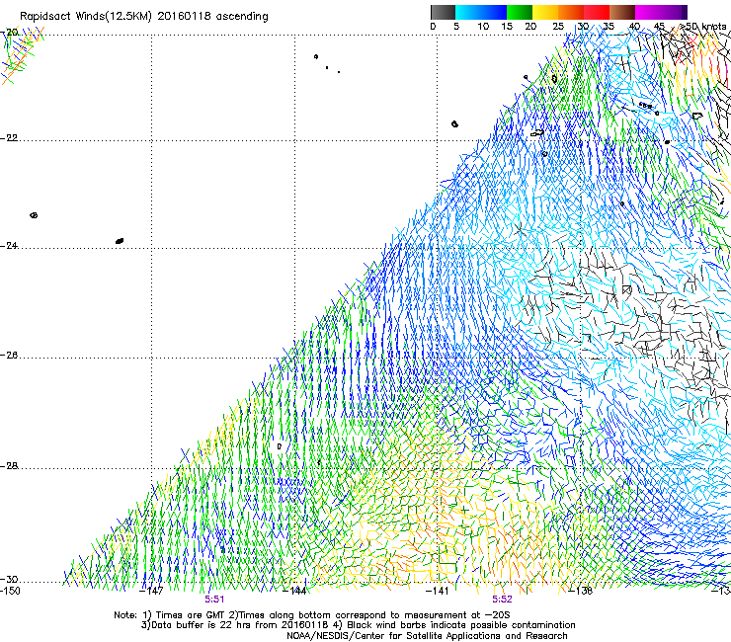Click the '-138' longitude axis label
731x642 pixels.
pos(581,592)
